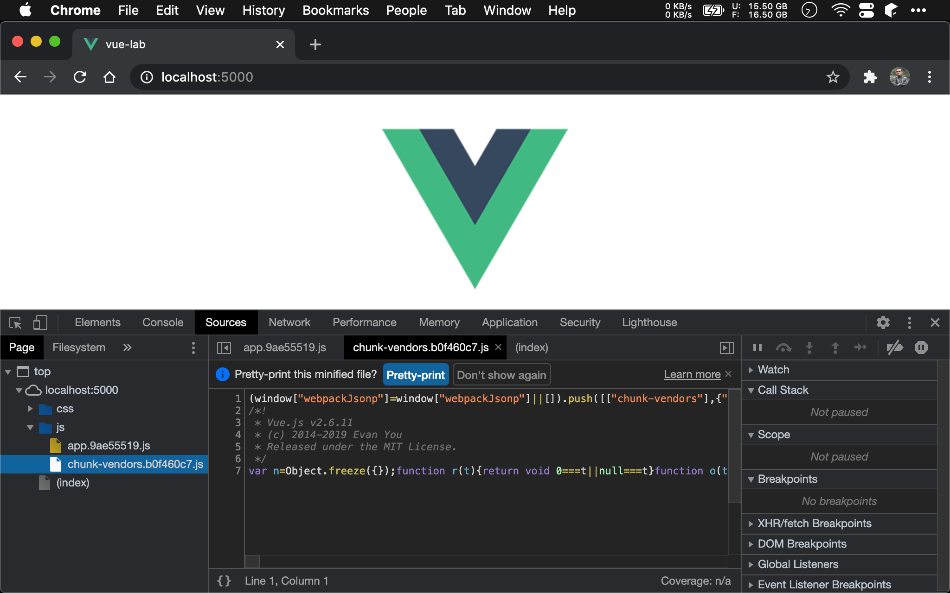Open the Performance tab
The width and height of the screenshot is (950, 593).
tap(365, 322)
